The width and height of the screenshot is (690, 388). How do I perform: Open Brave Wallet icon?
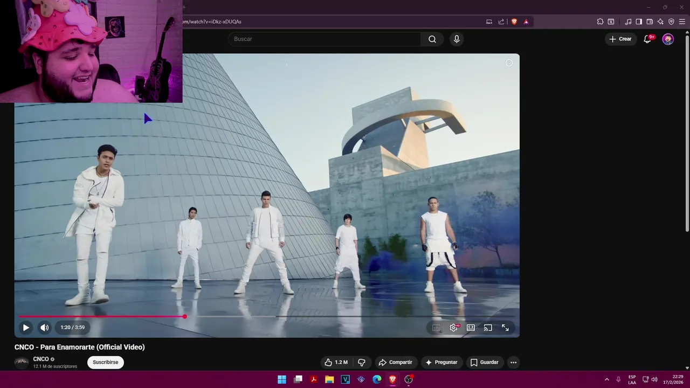point(650,22)
